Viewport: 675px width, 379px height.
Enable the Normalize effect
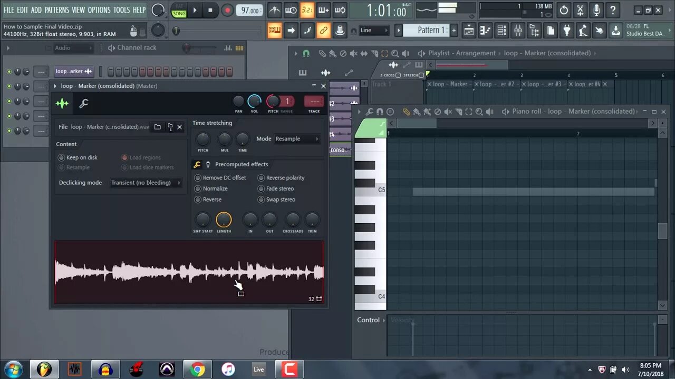(x=211, y=188)
